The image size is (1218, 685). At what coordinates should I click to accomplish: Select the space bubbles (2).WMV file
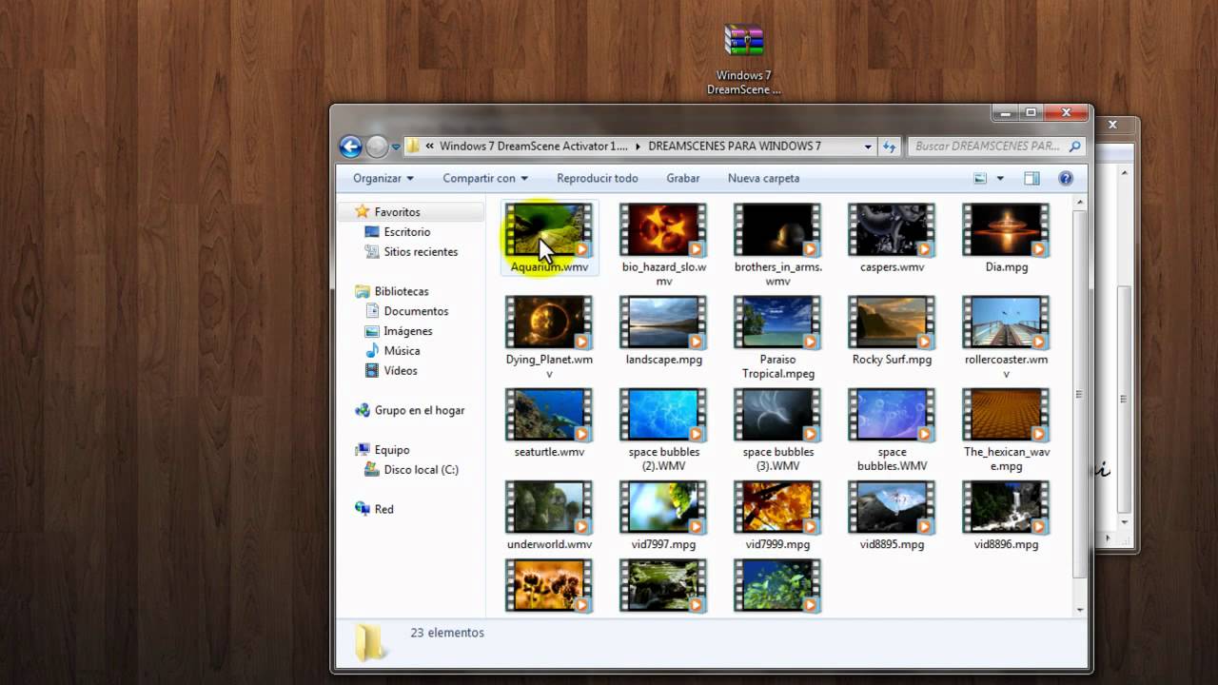coord(663,429)
